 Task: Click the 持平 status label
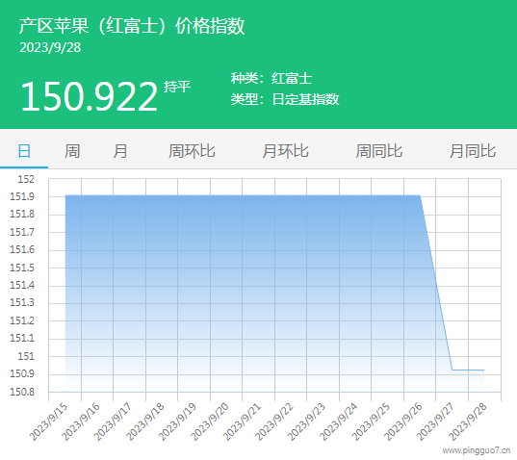pos(177,87)
